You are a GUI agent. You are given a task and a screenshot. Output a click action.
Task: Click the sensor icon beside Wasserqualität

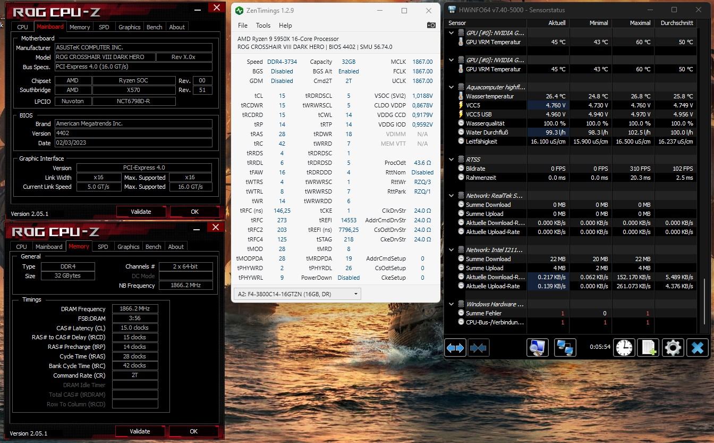click(461, 123)
